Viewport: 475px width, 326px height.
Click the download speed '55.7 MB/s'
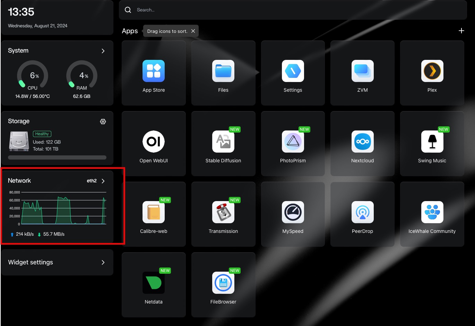(54, 234)
